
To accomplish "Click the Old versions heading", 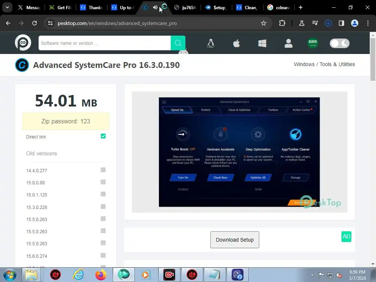I will 41,153.
